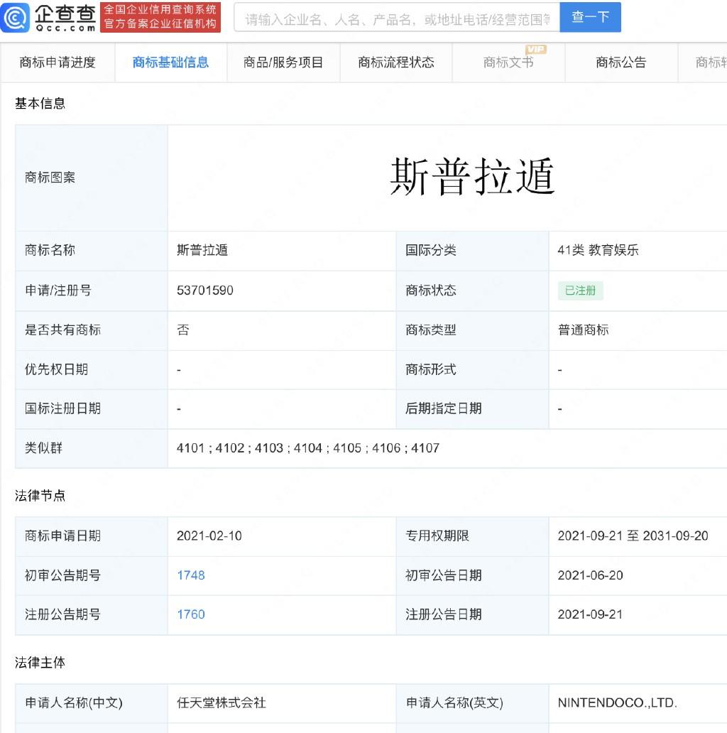Switch to 商品/服务项目 tab
727x733 pixels.
click(x=283, y=63)
